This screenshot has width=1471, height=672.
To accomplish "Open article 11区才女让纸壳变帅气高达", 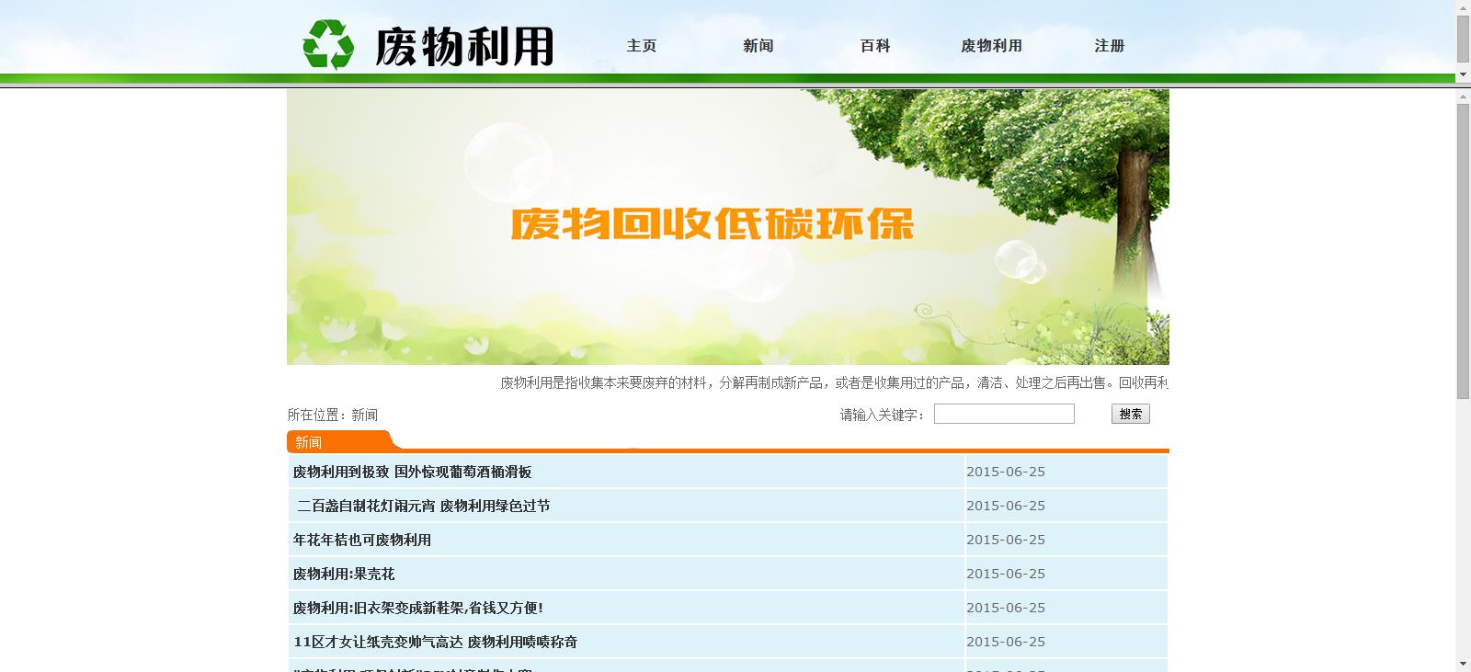I will pyautogui.click(x=435, y=642).
